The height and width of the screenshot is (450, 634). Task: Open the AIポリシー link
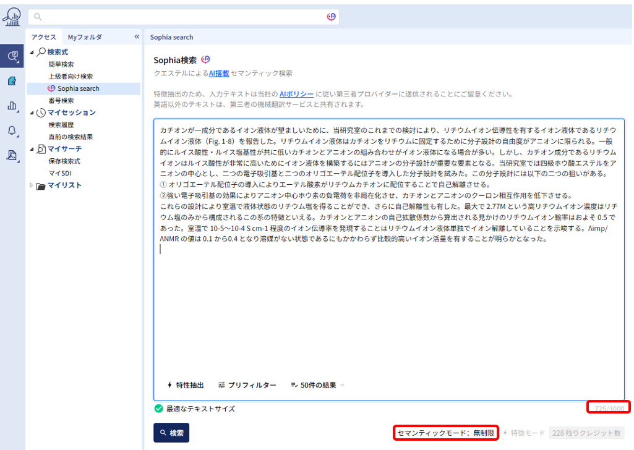click(296, 94)
